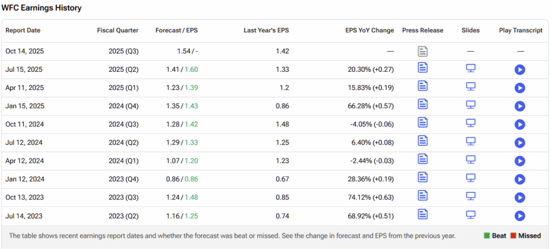
Task: Click the green Beat legend swatch
Action: tap(488, 236)
